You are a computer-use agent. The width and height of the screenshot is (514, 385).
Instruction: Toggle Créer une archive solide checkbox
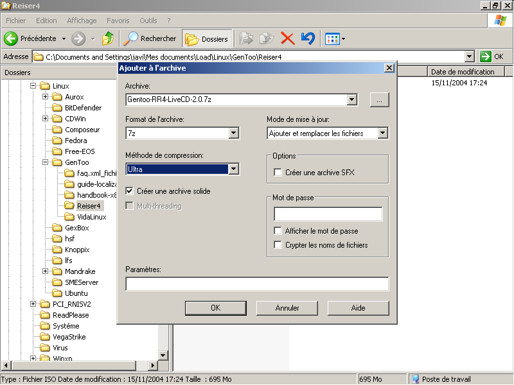click(x=130, y=191)
